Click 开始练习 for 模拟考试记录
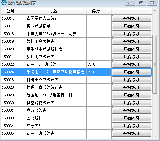The image size is (160, 141). tap(132, 26)
